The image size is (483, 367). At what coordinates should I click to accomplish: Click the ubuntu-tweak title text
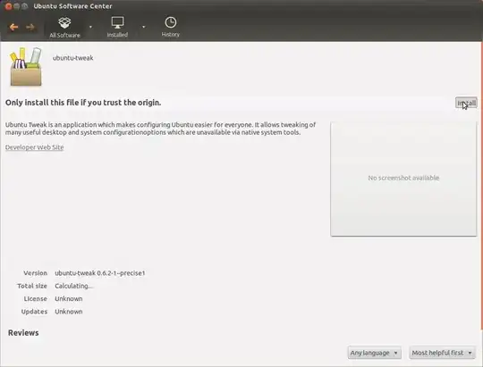point(73,58)
